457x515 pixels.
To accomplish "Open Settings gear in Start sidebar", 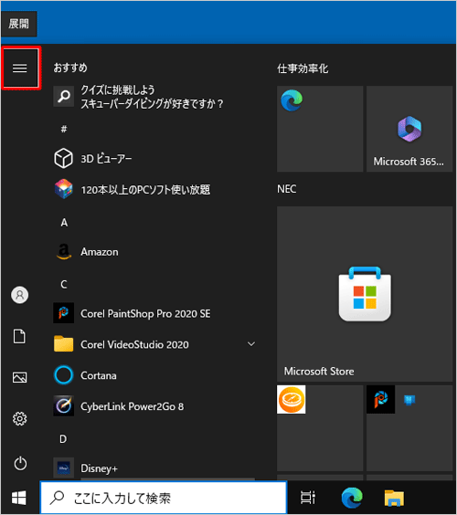I will pyautogui.click(x=20, y=418).
